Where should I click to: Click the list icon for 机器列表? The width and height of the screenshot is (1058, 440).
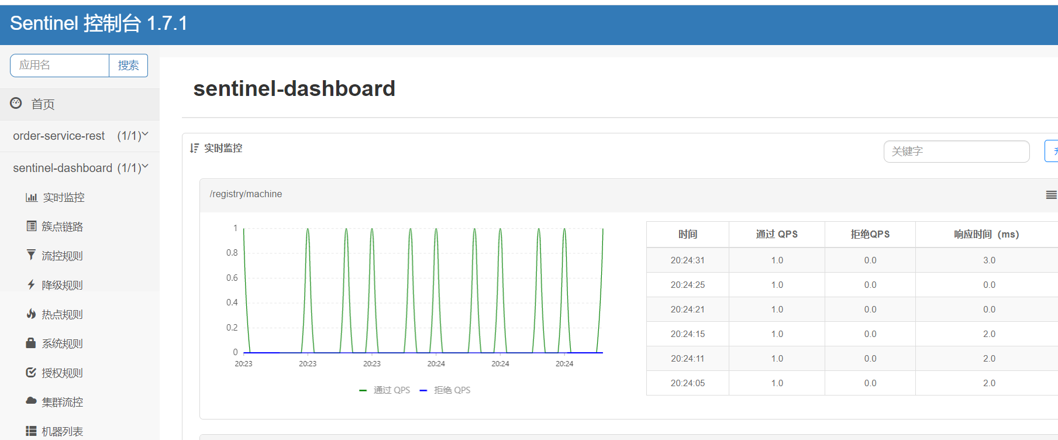click(x=31, y=431)
